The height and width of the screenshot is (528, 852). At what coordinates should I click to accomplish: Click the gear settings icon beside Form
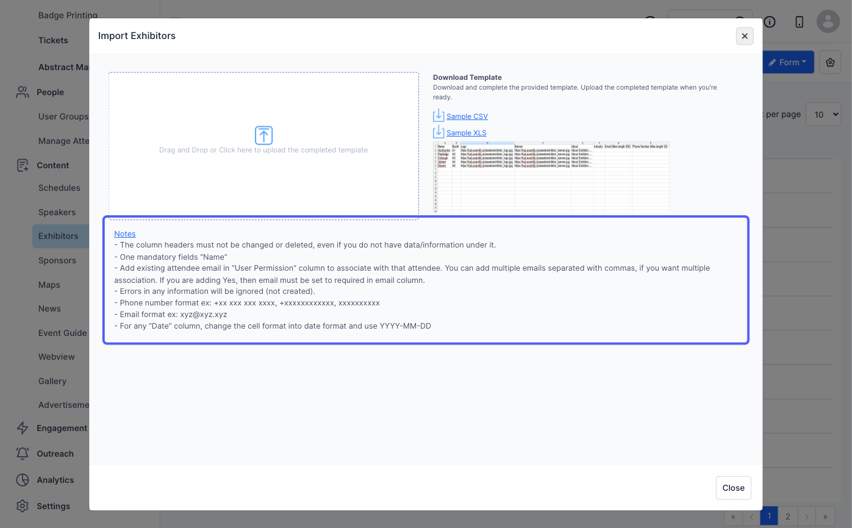point(830,62)
